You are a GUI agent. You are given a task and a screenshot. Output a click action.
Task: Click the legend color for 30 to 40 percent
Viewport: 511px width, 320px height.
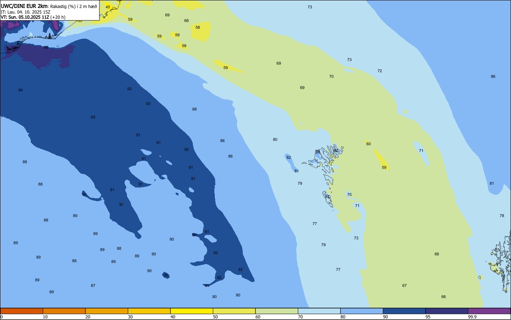(149, 311)
